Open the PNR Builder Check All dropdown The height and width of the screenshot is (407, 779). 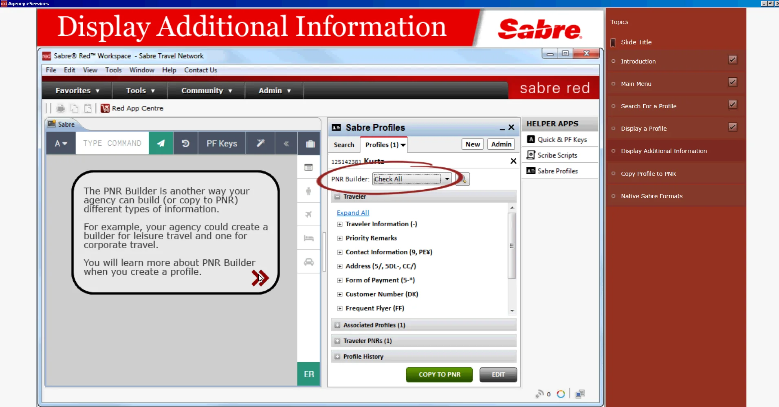[447, 179]
